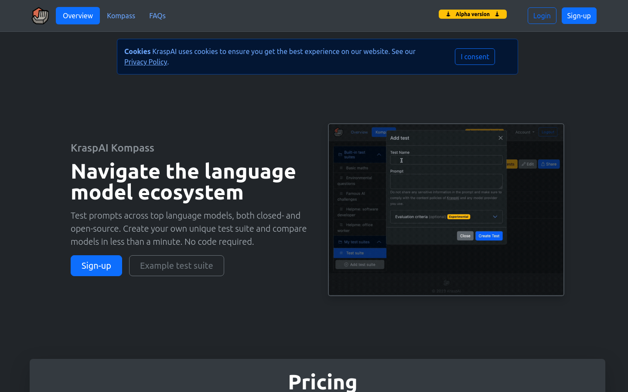The width and height of the screenshot is (628, 392).
Task: Open the Overview nav tab
Action: tap(78, 16)
